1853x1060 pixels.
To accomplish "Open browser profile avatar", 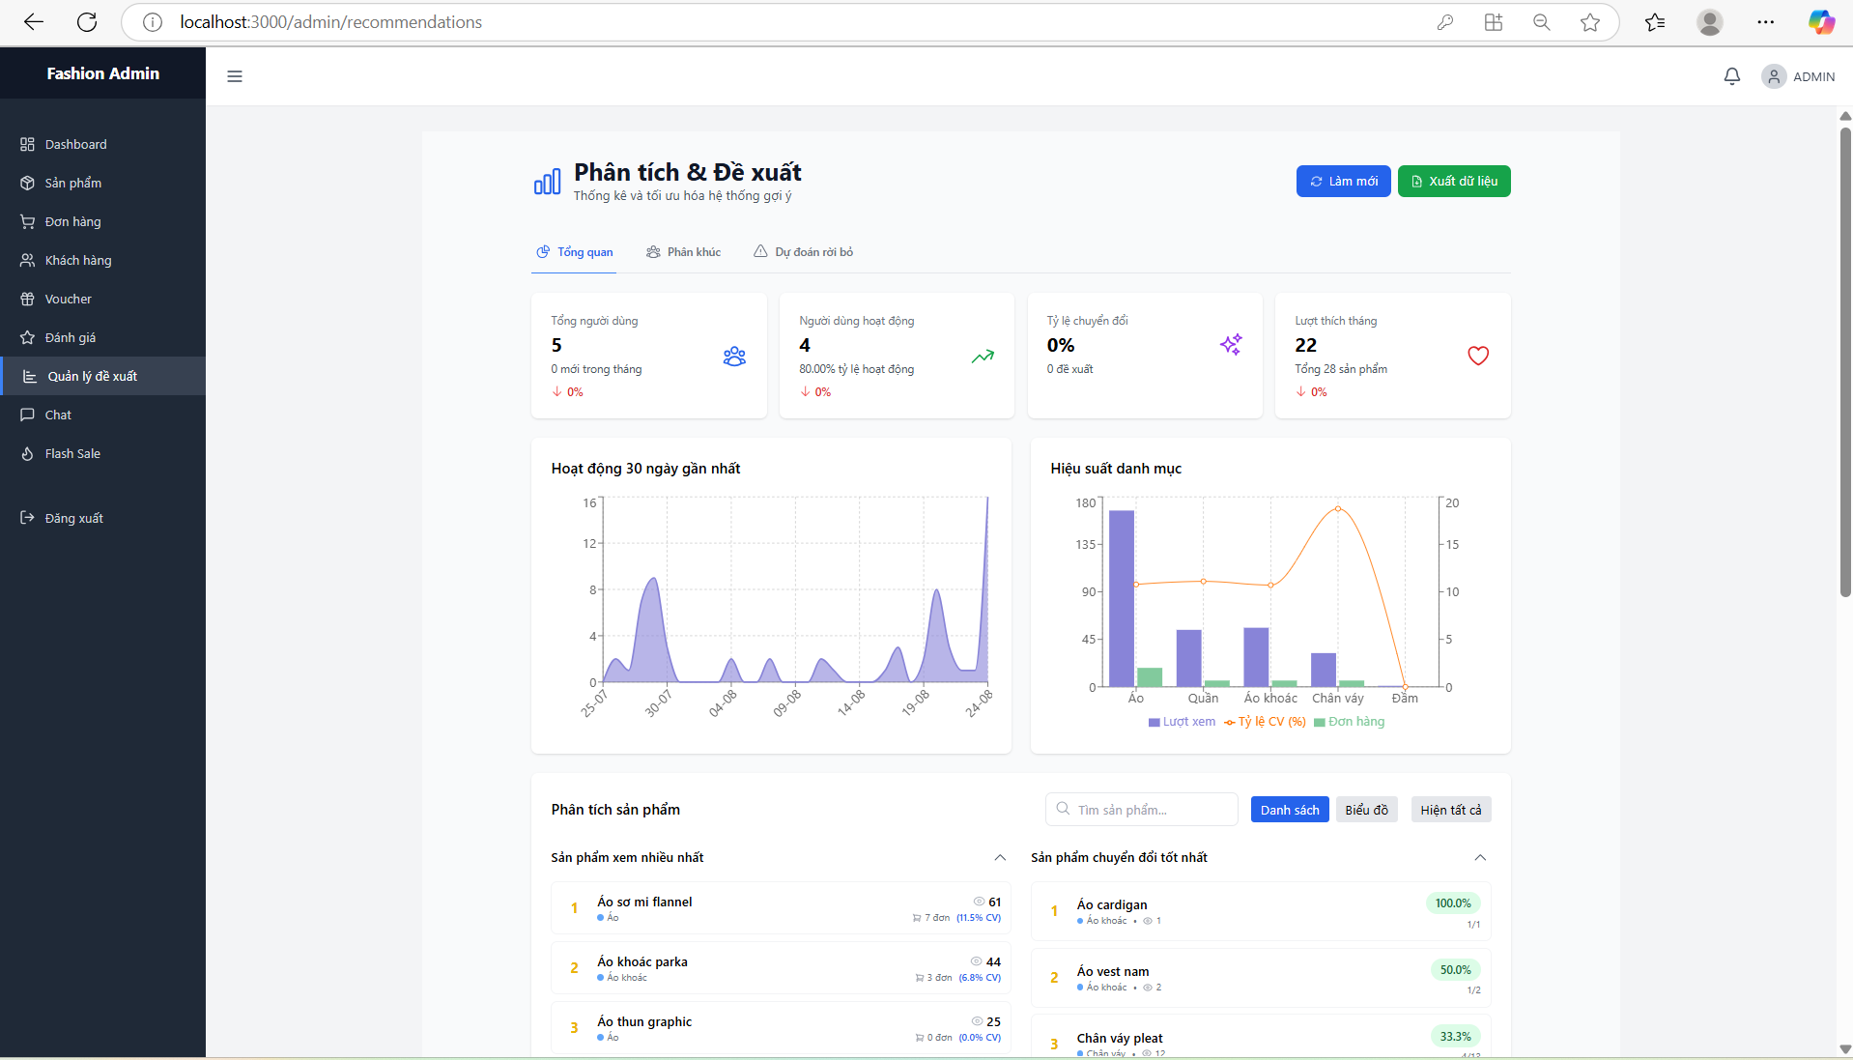I will click(1710, 22).
